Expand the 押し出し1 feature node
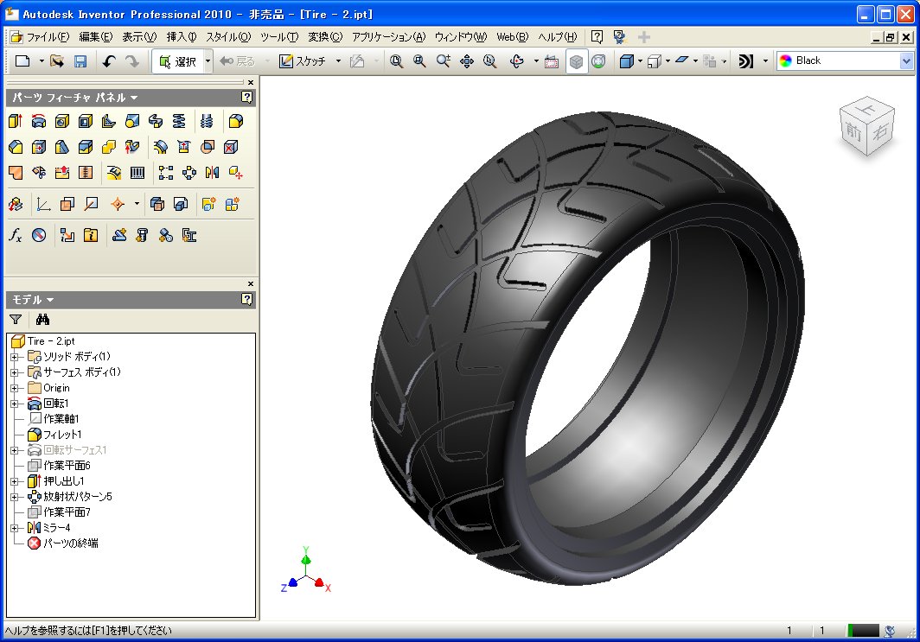Image resolution: width=920 pixels, height=642 pixels. tap(15, 481)
